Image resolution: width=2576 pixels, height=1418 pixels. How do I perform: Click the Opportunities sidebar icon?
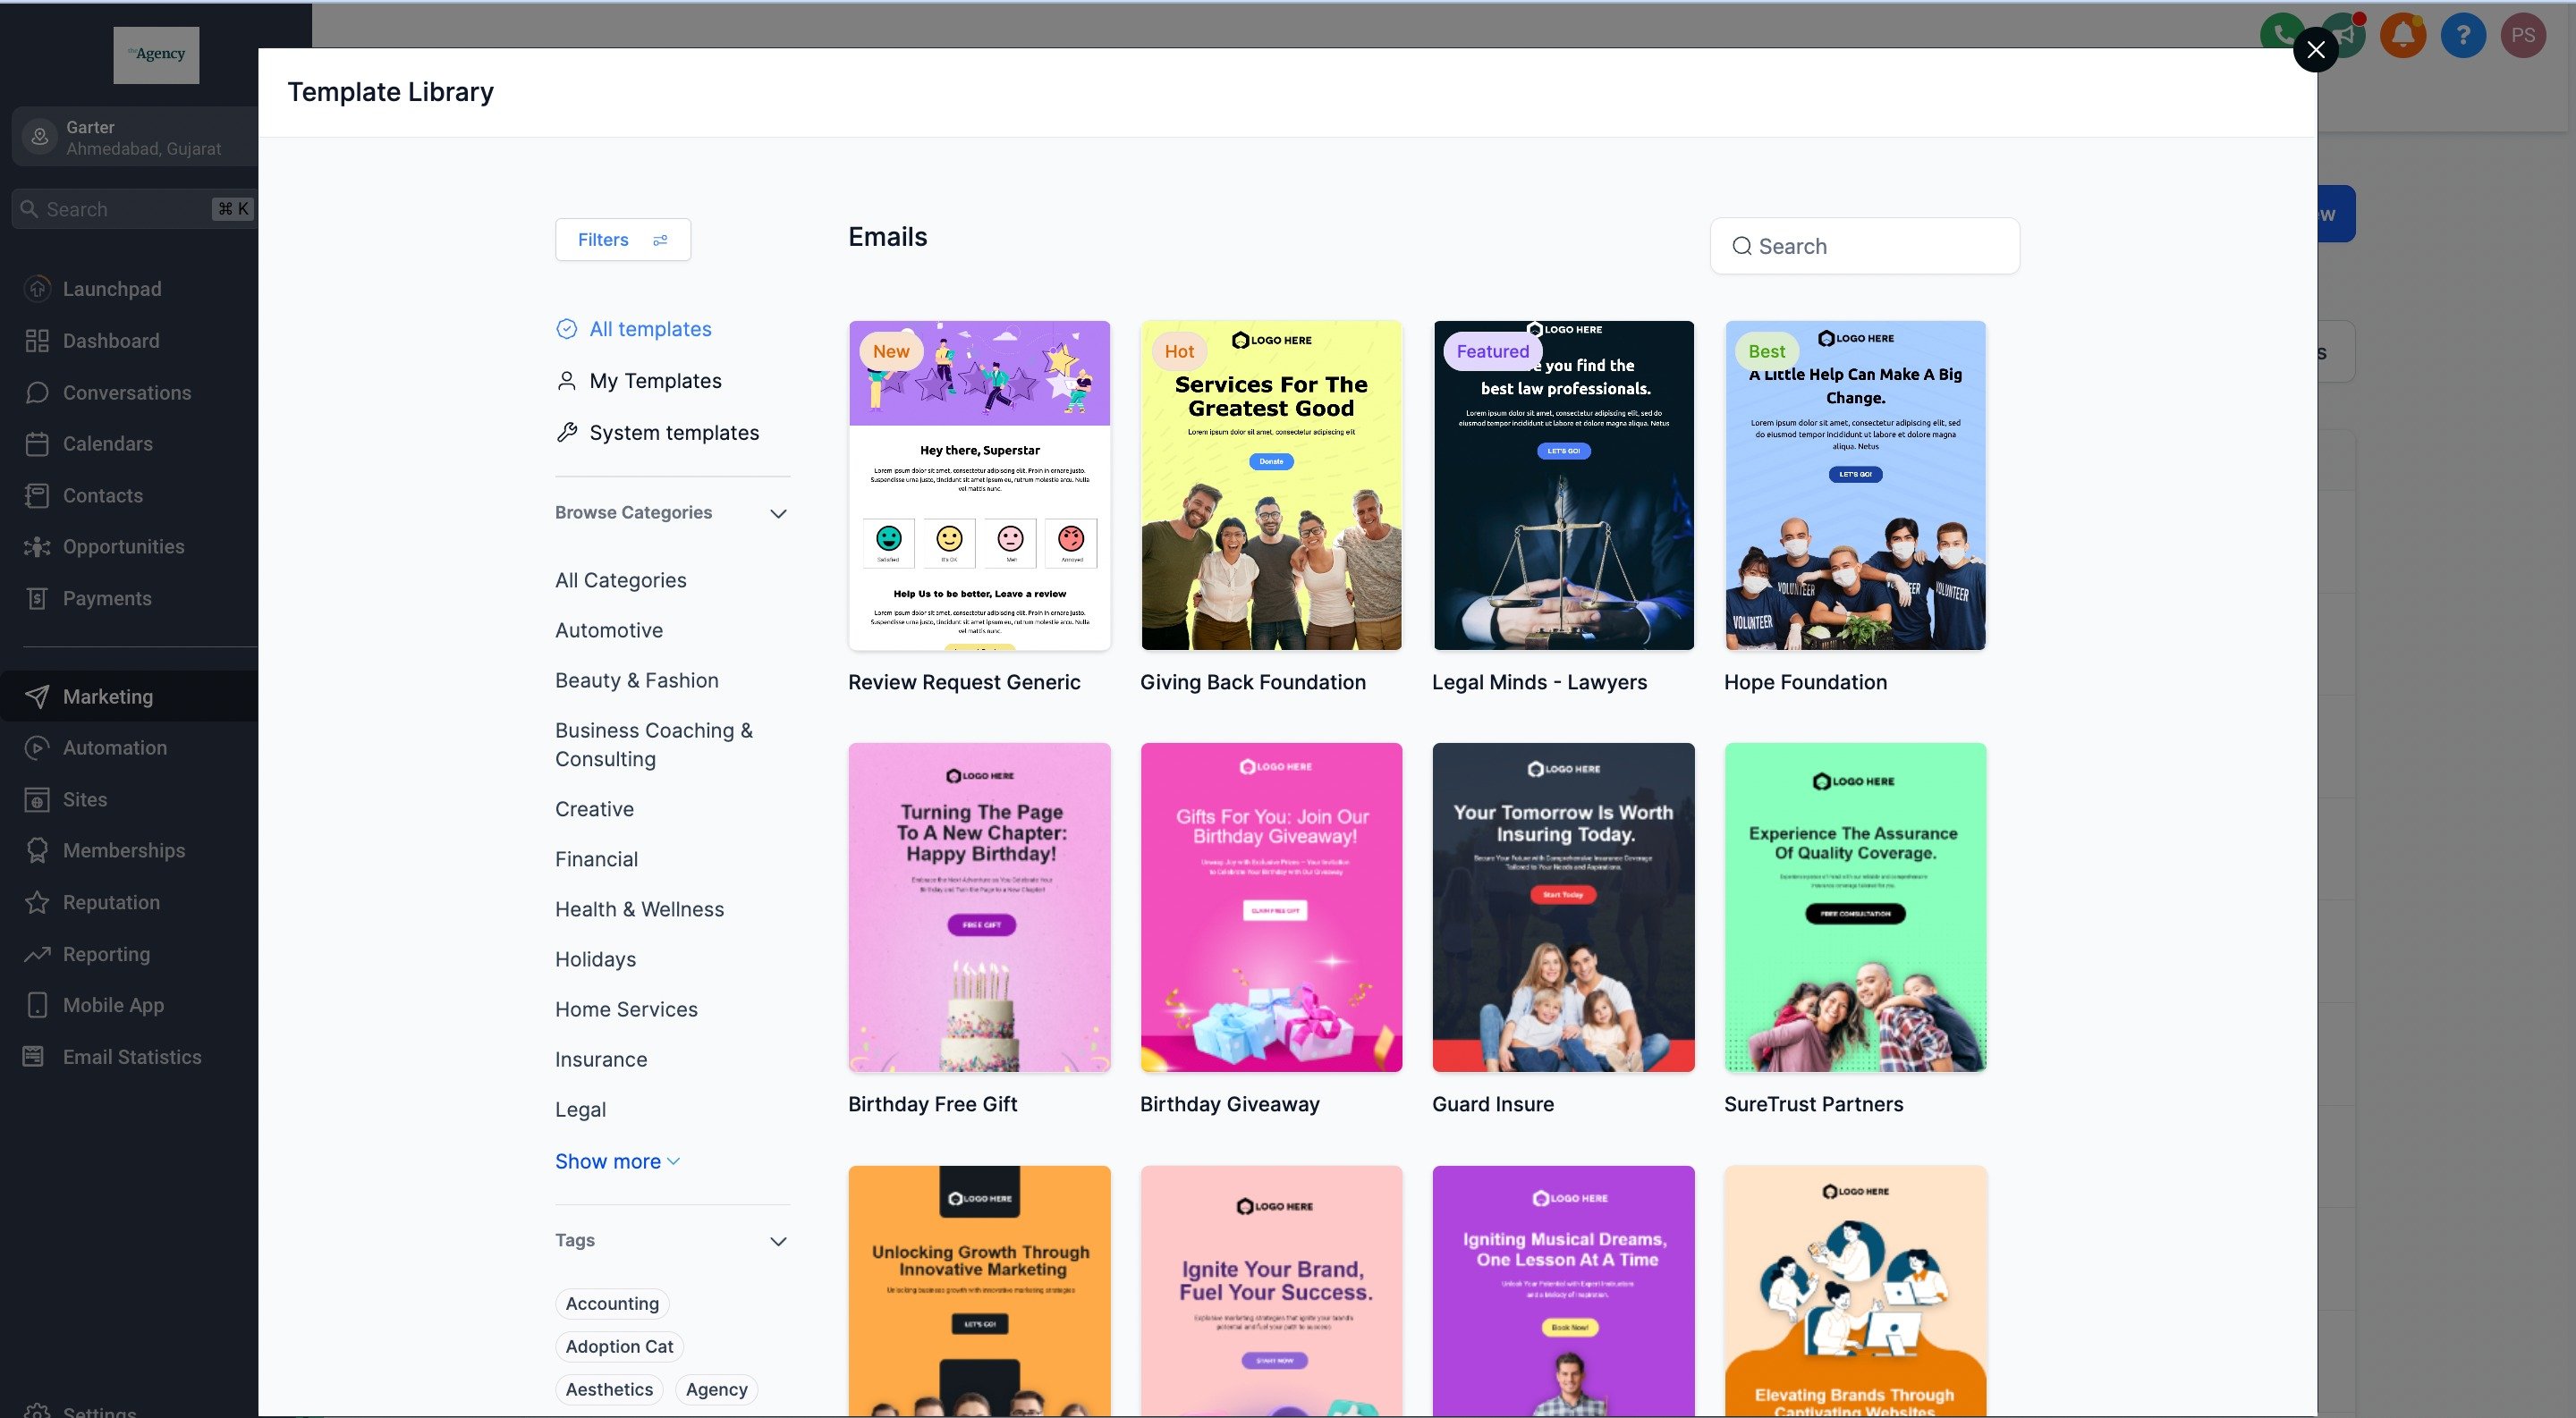tap(37, 546)
